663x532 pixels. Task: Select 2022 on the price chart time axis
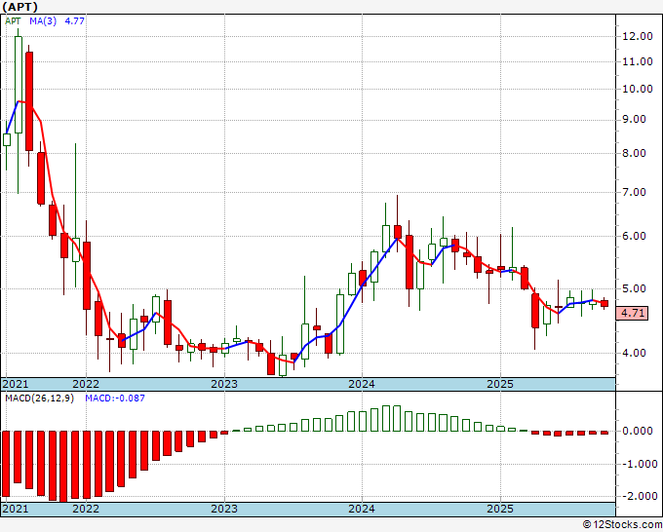point(86,384)
